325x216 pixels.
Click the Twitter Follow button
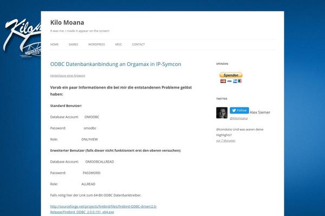(x=239, y=110)
